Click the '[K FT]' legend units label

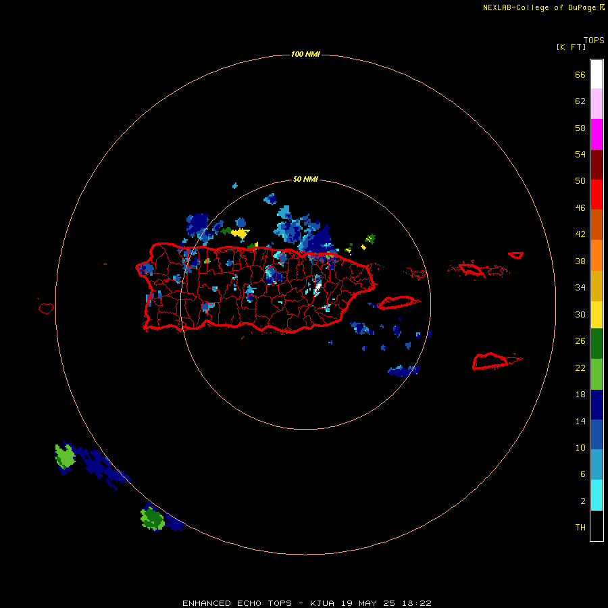tap(571, 47)
